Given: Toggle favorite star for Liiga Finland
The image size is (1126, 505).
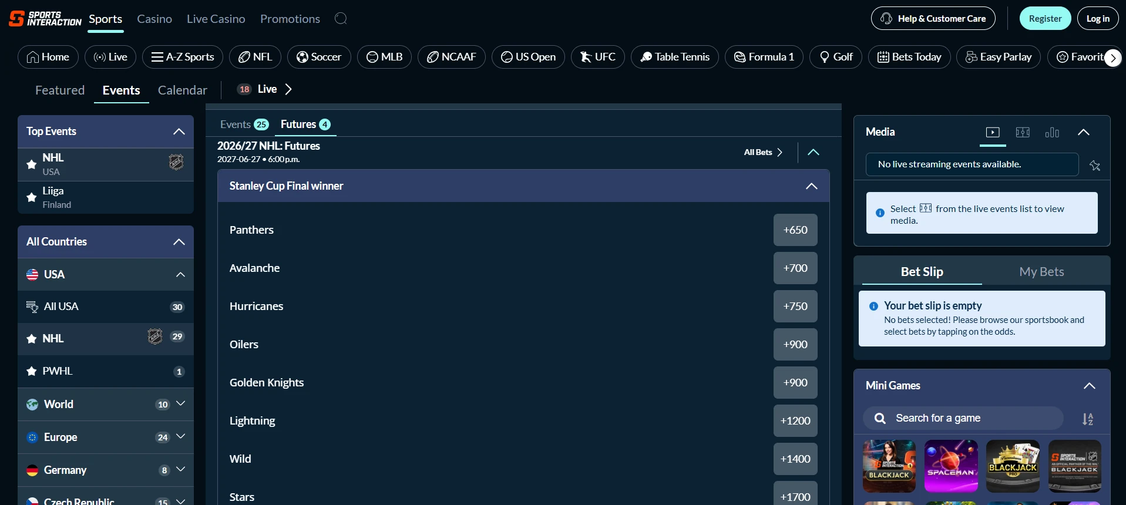Looking at the screenshot, I should pyautogui.click(x=32, y=197).
